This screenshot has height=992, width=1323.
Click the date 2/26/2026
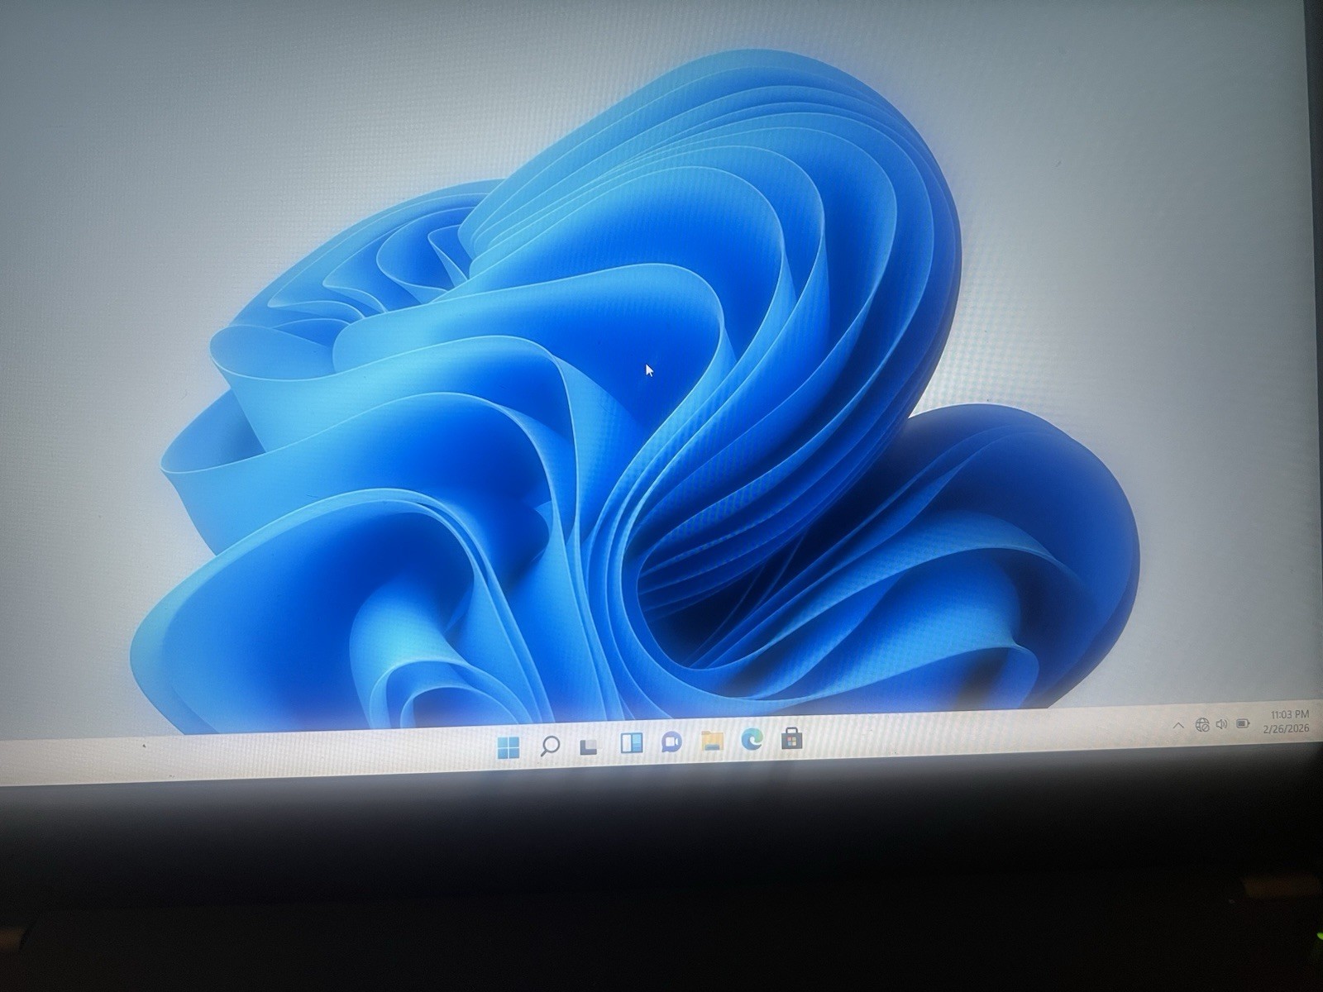click(1287, 728)
